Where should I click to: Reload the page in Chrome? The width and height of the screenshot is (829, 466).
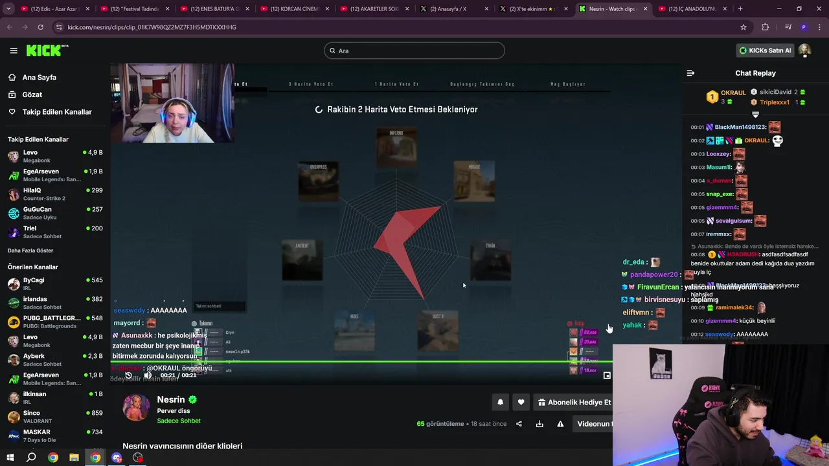(x=40, y=27)
